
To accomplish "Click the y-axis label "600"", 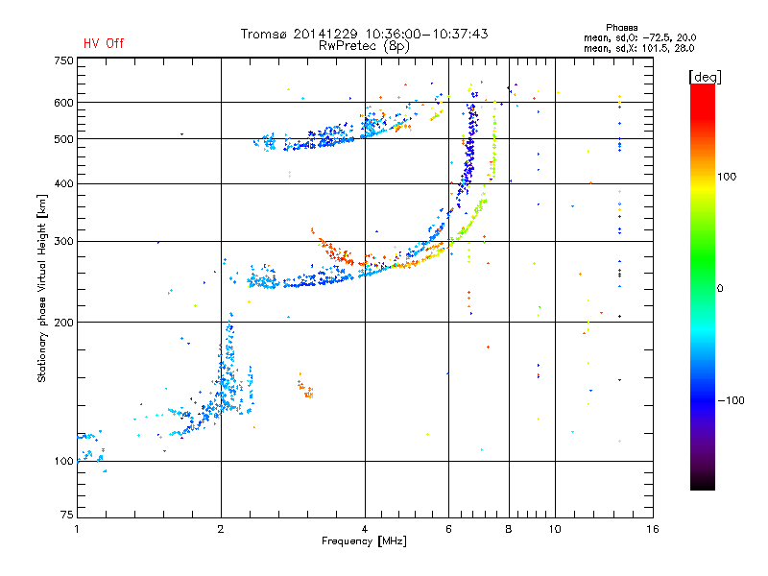I will (x=63, y=103).
